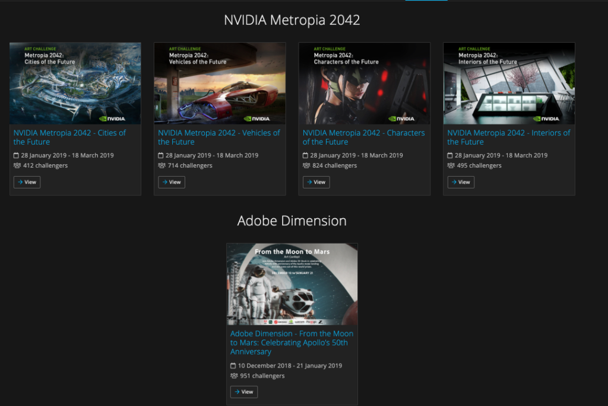This screenshot has height=406, width=608.
Task: Click calendar icon on Cities of the Future card
Action: [x=16, y=156]
